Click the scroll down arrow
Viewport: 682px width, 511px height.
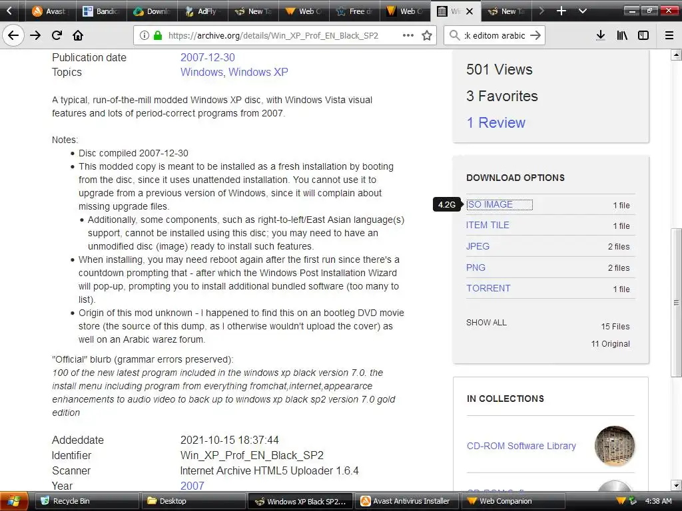[676, 485]
